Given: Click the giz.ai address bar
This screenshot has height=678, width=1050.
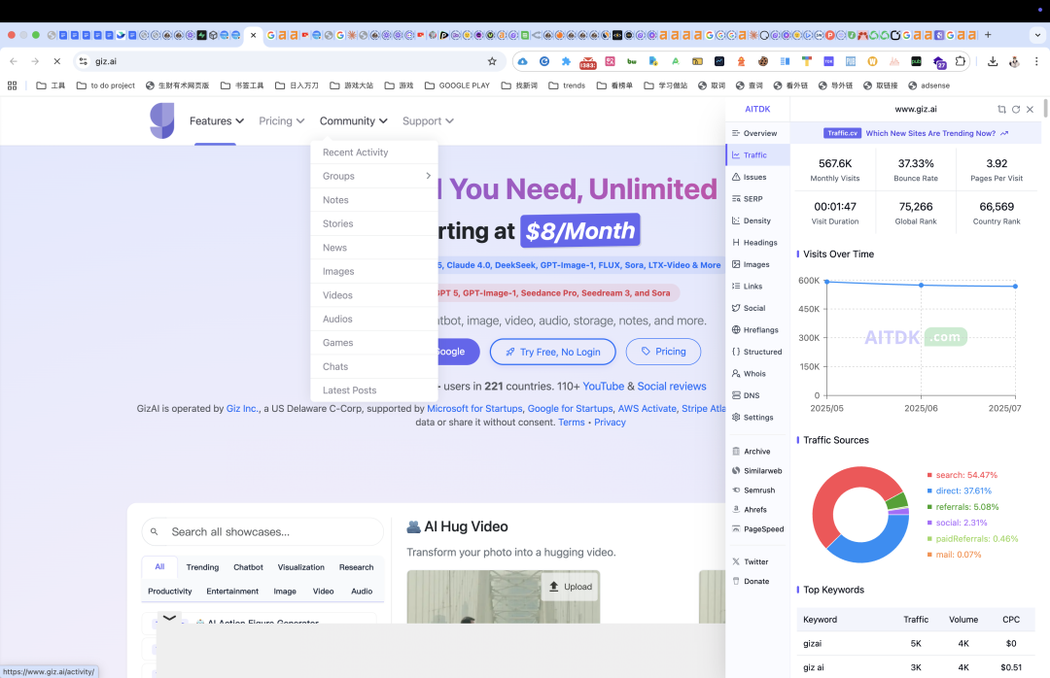Looking at the screenshot, I should 288,61.
